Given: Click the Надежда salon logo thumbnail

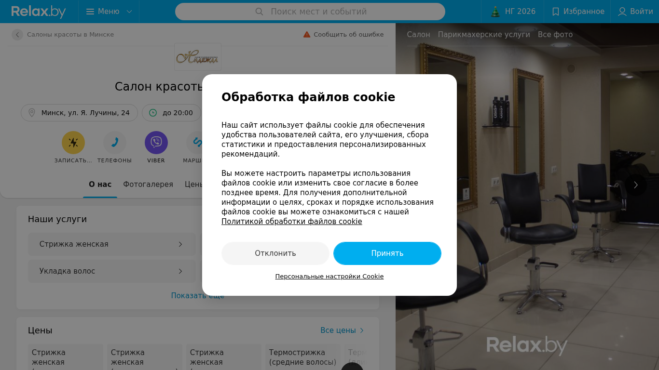Looking at the screenshot, I should [x=198, y=57].
